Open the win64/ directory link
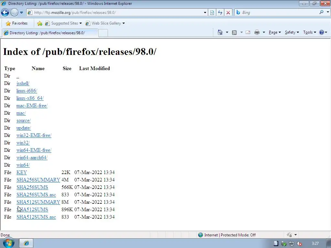The width and height of the screenshot is (331, 248). tap(23, 165)
